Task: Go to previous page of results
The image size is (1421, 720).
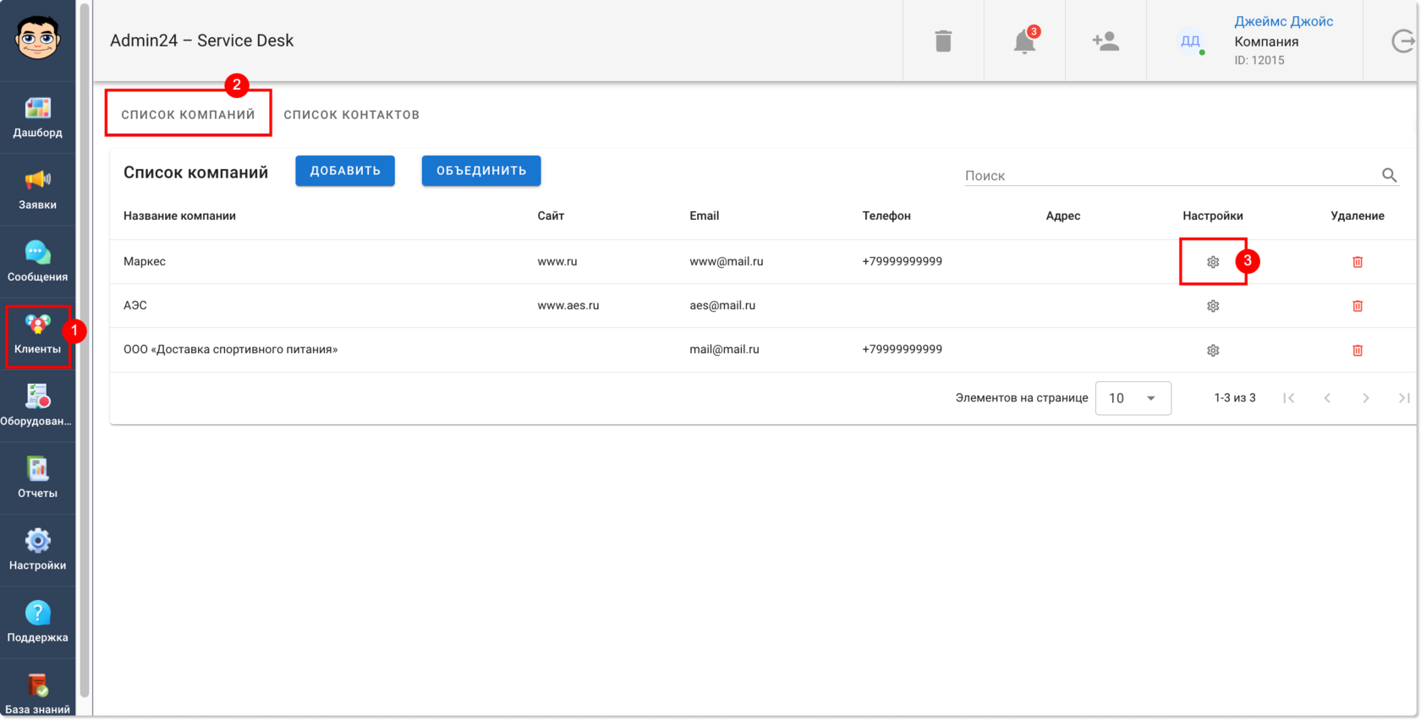Action: [x=1327, y=398]
